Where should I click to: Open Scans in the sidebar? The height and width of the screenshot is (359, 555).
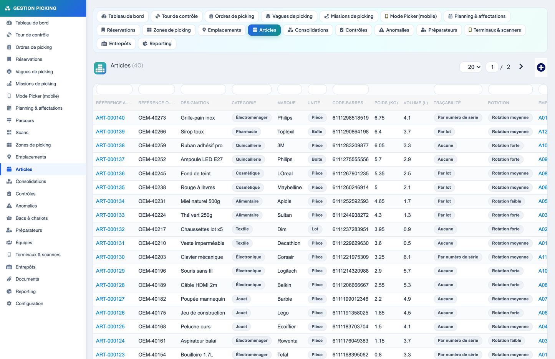click(x=22, y=133)
